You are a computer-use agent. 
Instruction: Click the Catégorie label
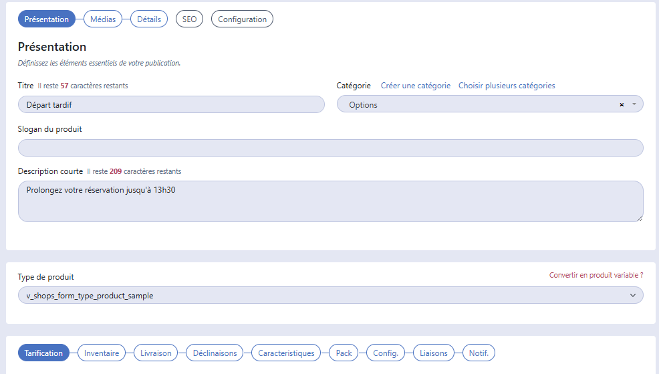tap(354, 86)
